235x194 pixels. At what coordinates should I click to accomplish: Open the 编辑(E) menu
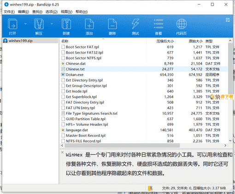coord(23,12)
